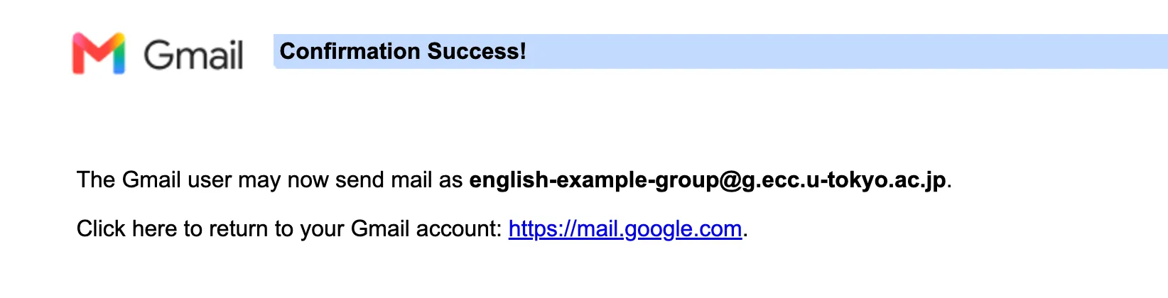Viewport: 1168px width, 298px height.
Task: Click the Gmail wordmark text beside the logo
Action: click(x=193, y=55)
